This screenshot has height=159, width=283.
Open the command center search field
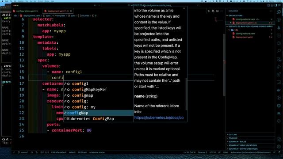[151, 5]
